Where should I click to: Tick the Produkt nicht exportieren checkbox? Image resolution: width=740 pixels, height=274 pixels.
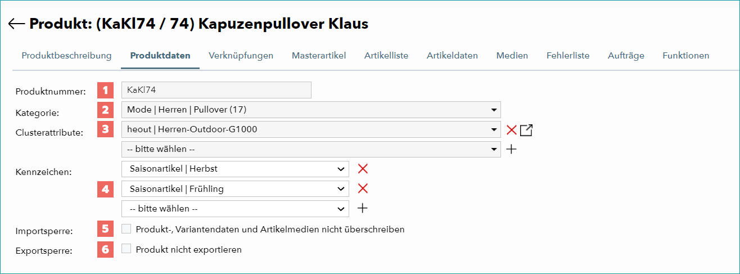pyautogui.click(x=127, y=249)
